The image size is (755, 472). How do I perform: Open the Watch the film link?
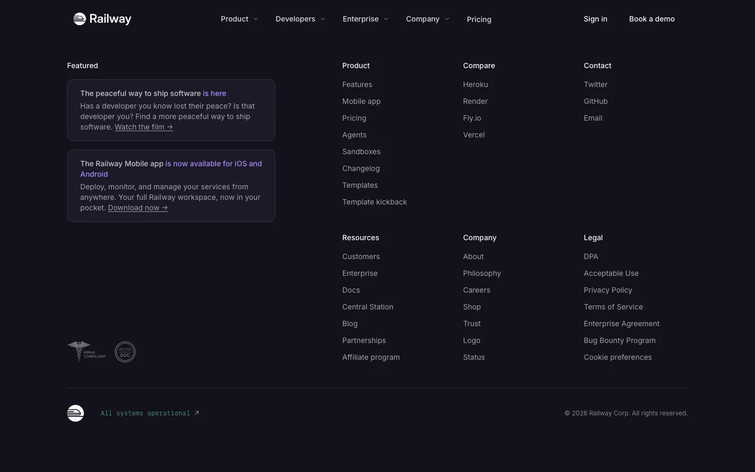pyautogui.click(x=144, y=127)
